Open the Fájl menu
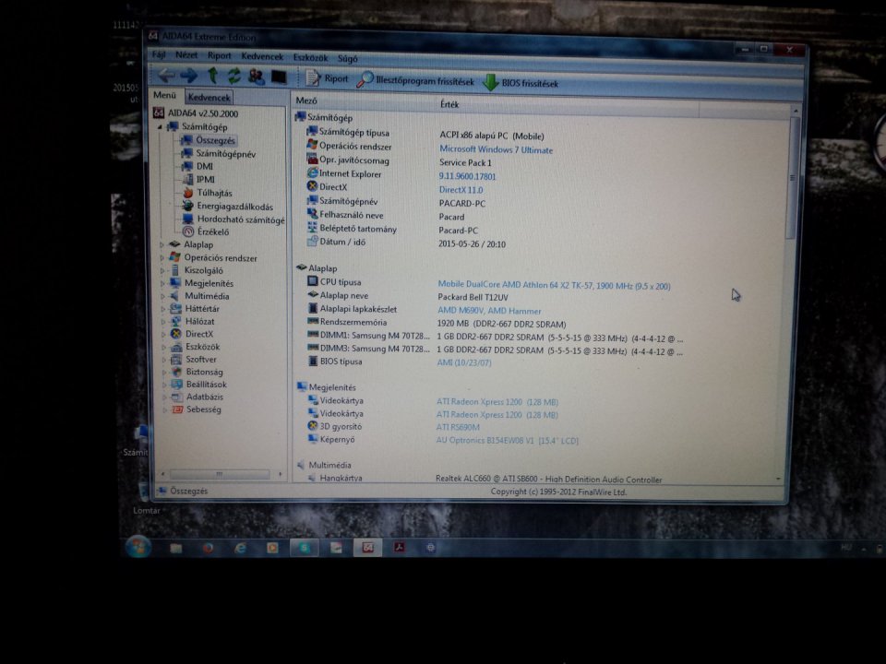The height and width of the screenshot is (664, 886). 159,54
